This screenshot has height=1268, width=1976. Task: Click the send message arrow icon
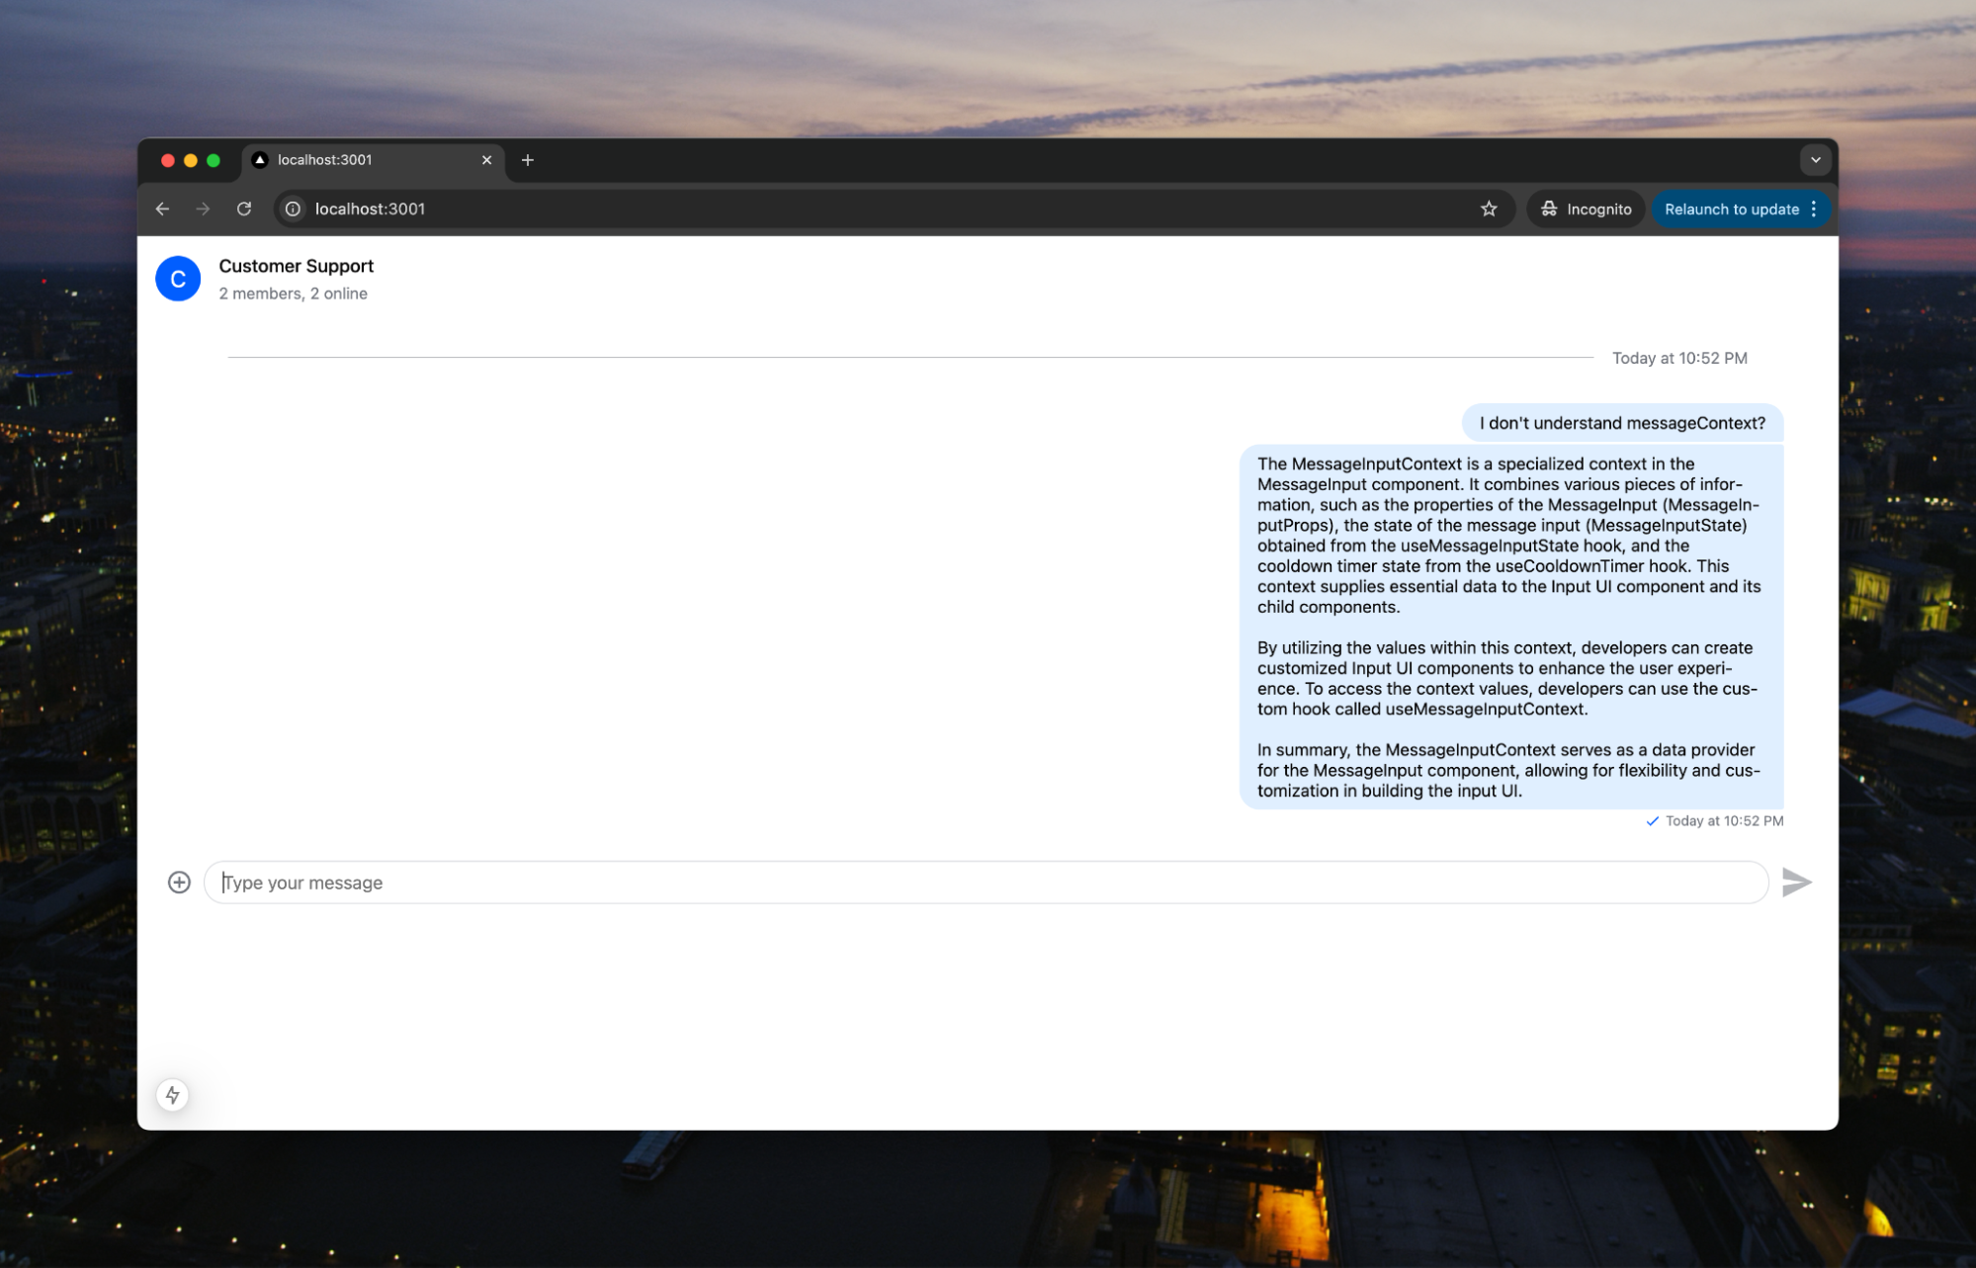pos(1796,882)
